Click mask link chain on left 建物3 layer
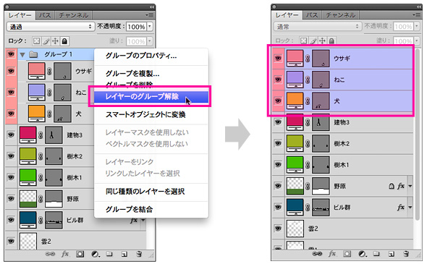The height and width of the screenshot is (264, 427). coord(41,135)
